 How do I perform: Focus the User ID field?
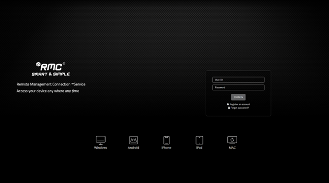point(238,80)
